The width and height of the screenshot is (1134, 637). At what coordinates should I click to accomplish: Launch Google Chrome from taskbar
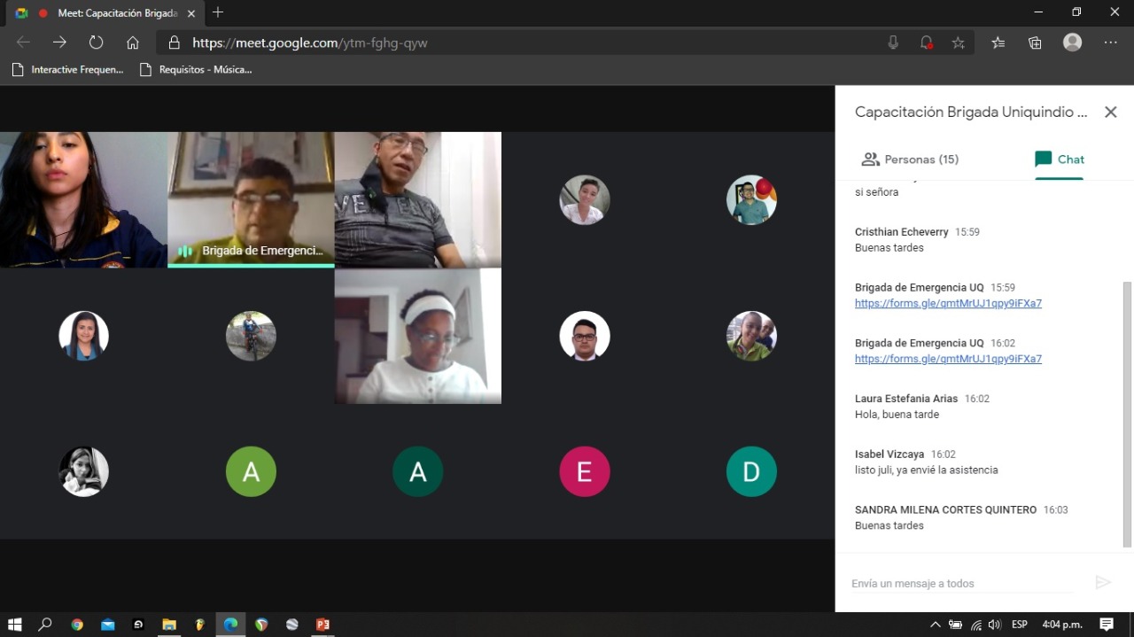click(x=77, y=625)
